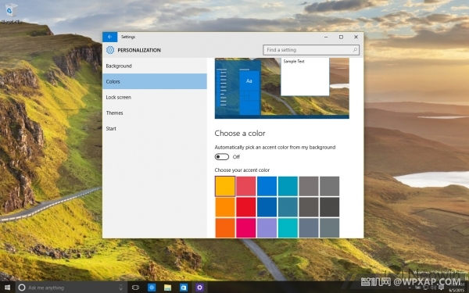Pick the slate blue-gray swatch in third row
The height and width of the screenshot is (293, 469).
[309, 228]
